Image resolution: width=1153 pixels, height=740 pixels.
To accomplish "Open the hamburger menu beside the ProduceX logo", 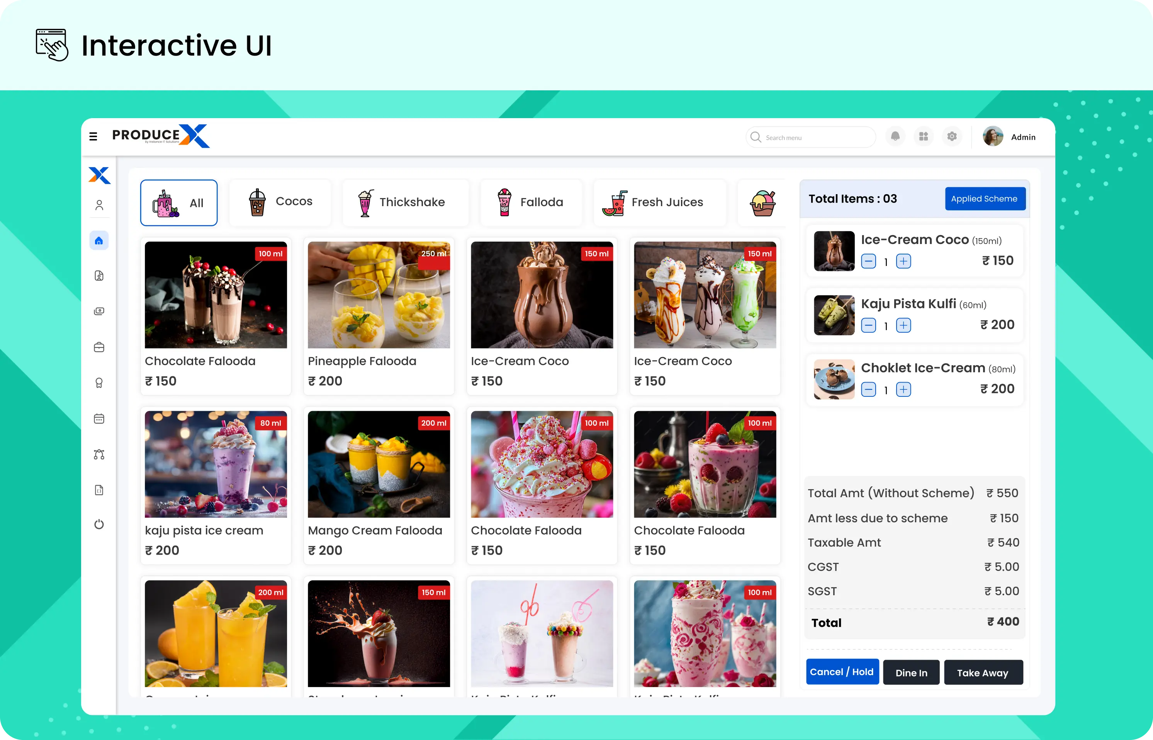I will [93, 137].
